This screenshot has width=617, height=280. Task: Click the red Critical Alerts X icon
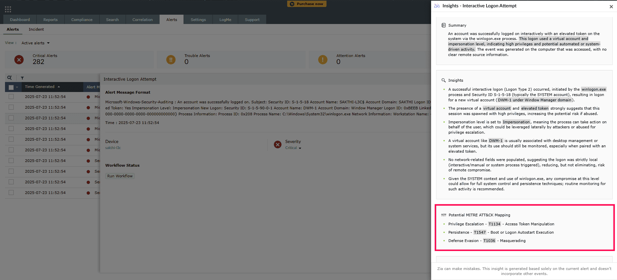click(x=19, y=60)
